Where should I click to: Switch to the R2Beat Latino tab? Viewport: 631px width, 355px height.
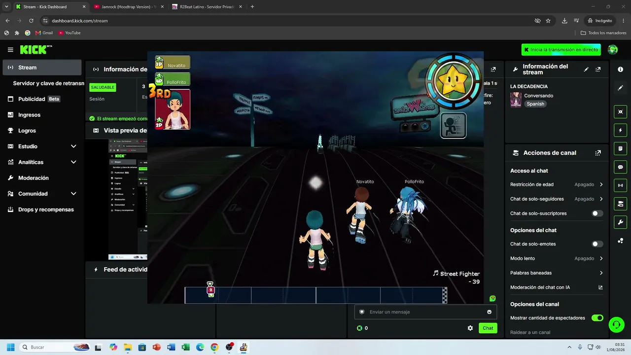click(x=206, y=7)
